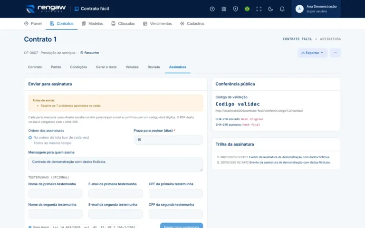The image size is (365, 228).
Task: Go to Painel menu
Action: coord(33,23)
